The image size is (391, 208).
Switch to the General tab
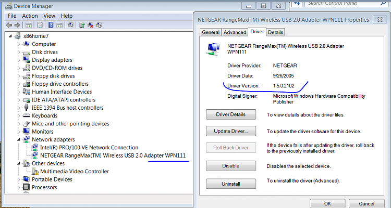tap(211, 32)
